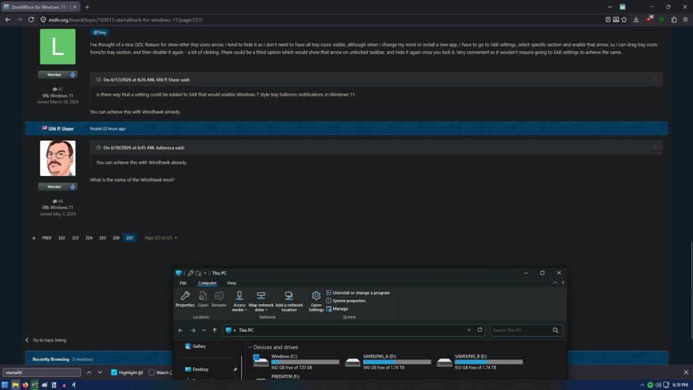Go up one folder in Explorer
The image size is (693, 390).
214,330
